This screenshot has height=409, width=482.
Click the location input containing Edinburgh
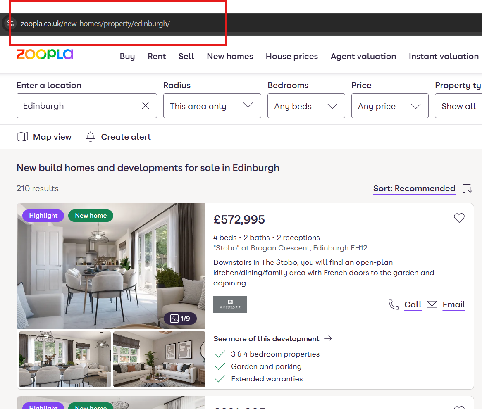pos(87,106)
